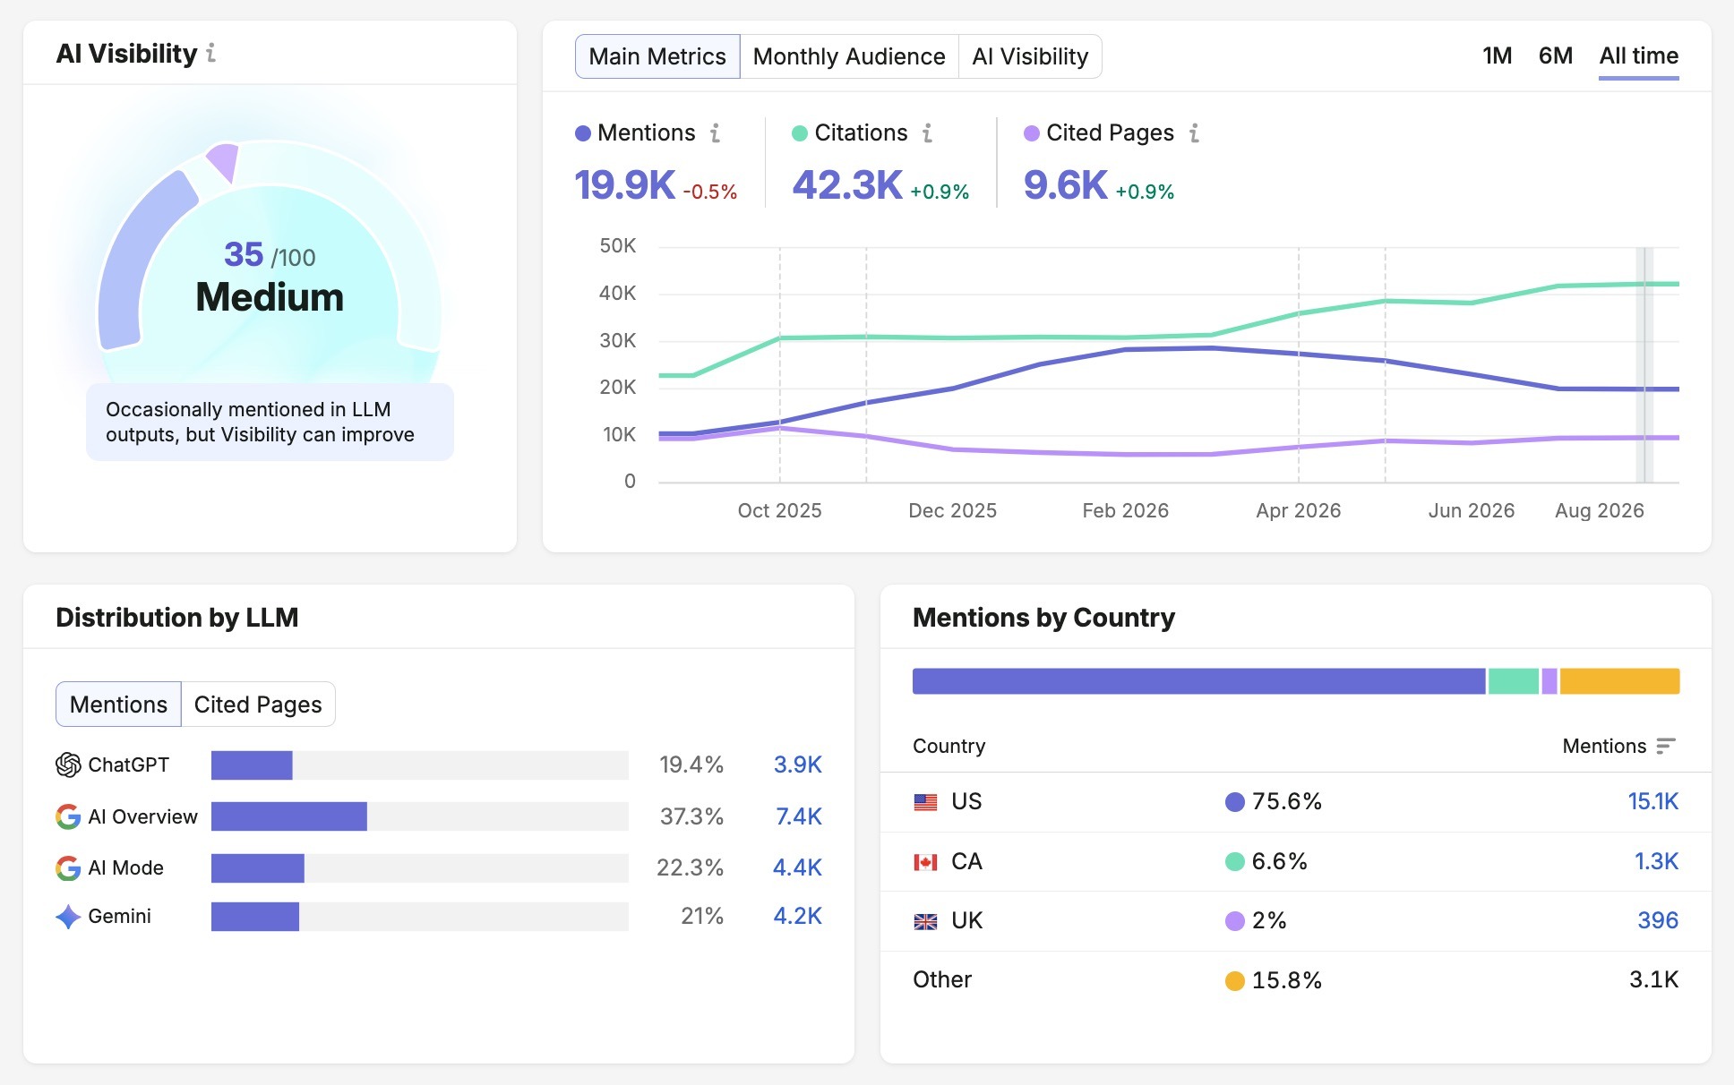The image size is (1734, 1085).
Task: Click the Mentions by Country heading
Action: (x=1043, y=618)
